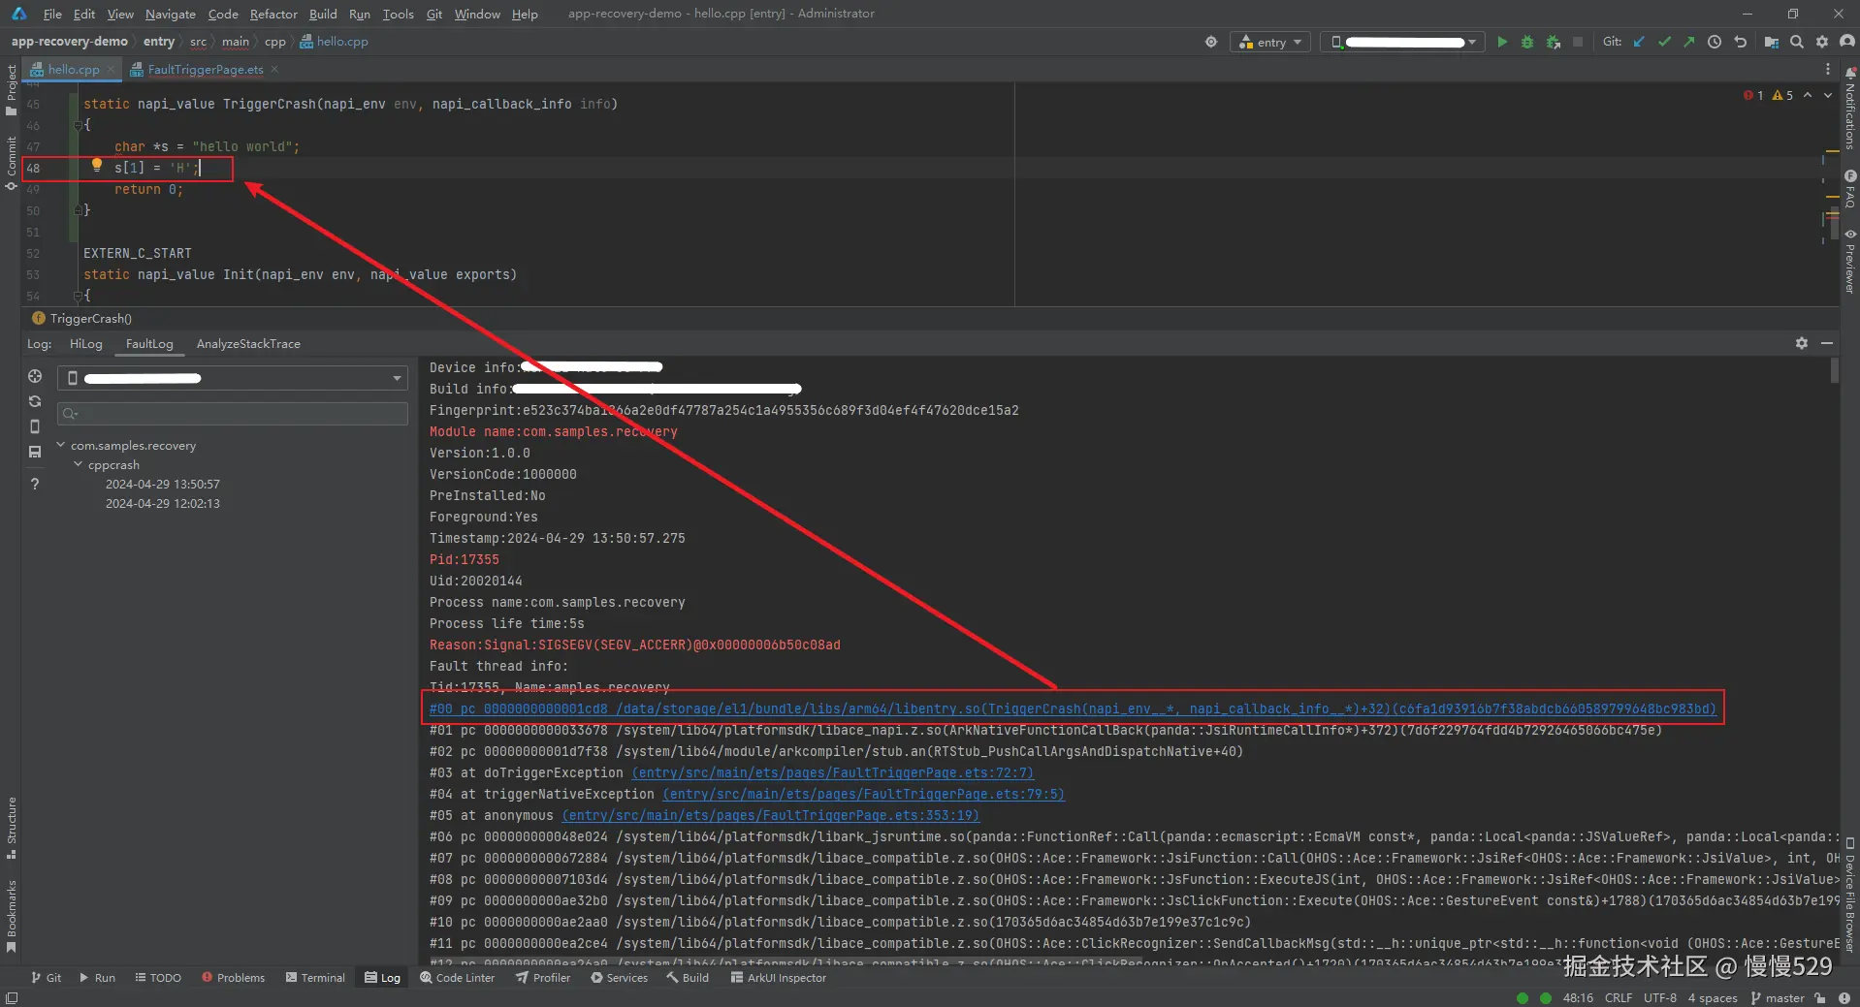Select crash record 2024-04-29 13:50:57
The width and height of the screenshot is (1860, 1007).
tap(162, 483)
